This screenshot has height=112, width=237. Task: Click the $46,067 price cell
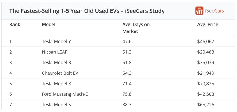tap(206, 42)
